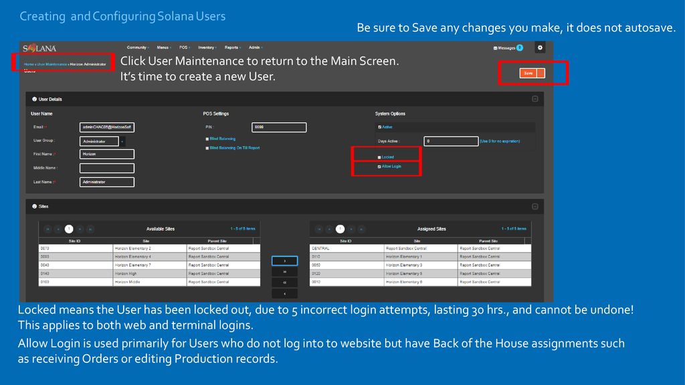Select Horizon Elementary 6 in Assigned Sites
Viewport: 685px width, 385px height.
421,282
